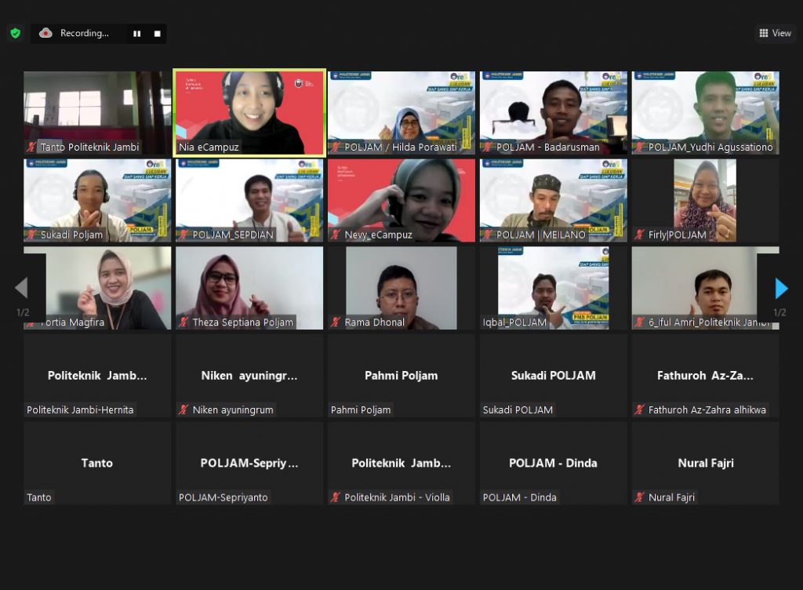Click muted mic icon beside Nural Fajri
This screenshot has height=590, width=803.
tap(640, 497)
